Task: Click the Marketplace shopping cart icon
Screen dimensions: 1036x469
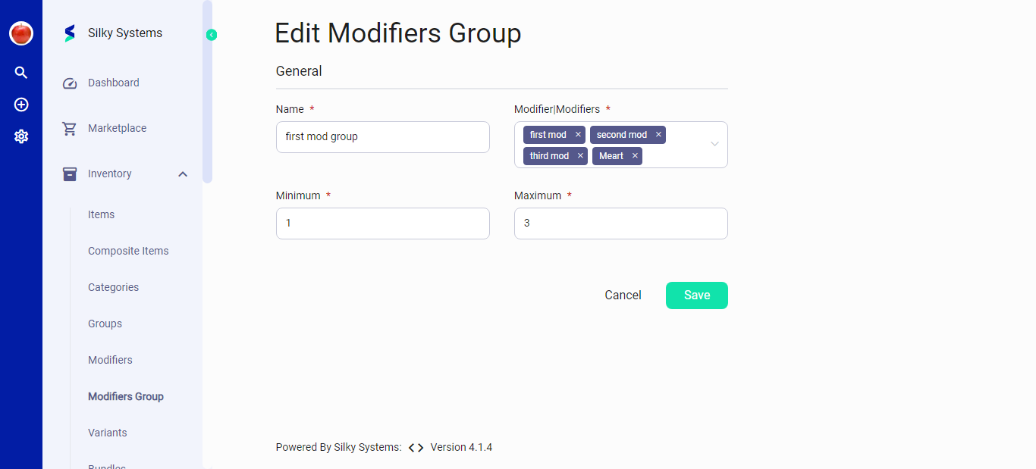Action: pos(69,127)
